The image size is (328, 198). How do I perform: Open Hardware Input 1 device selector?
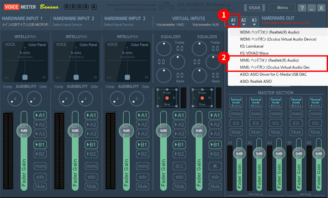pyautogui.click(x=25, y=25)
